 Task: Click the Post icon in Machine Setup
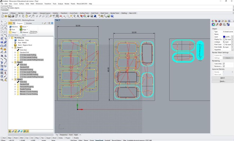10,30
